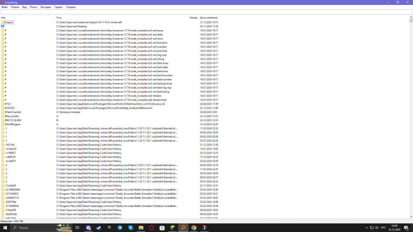Select the folder icon for -1d69f1f5
This screenshot has width=413, height=232.
pyautogui.click(x=2, y=157)
